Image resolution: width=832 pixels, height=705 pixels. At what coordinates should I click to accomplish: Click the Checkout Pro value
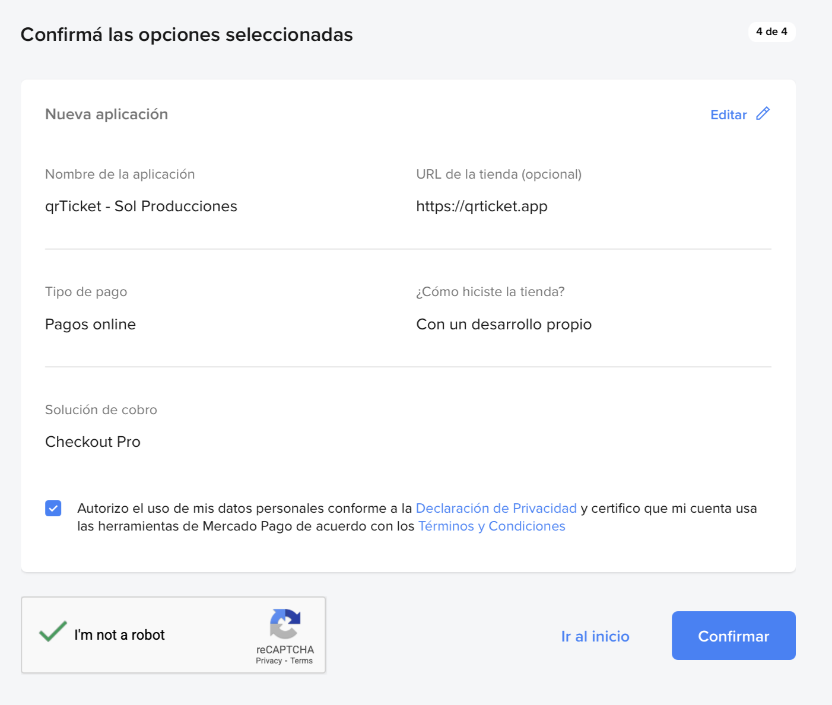93,442
